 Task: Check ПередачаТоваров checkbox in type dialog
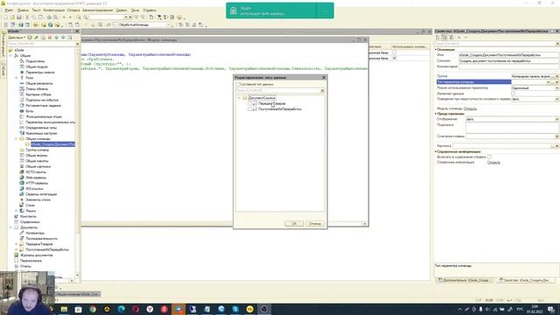pyautogui.click(x=249, y=103)
